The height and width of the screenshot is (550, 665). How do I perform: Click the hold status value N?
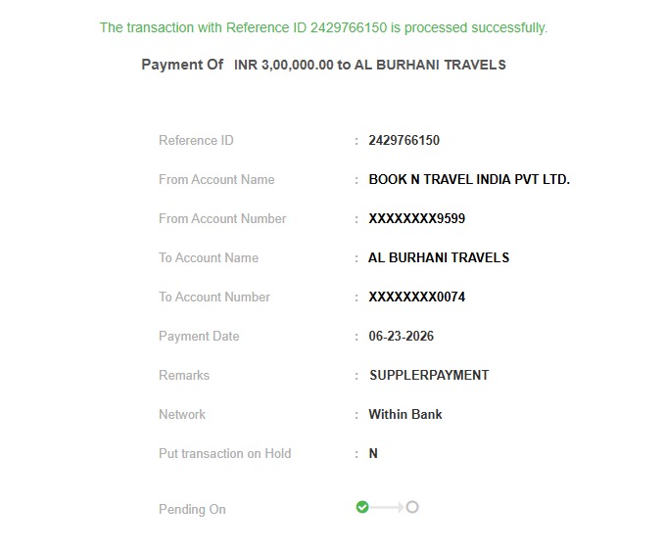pos(373,453)
